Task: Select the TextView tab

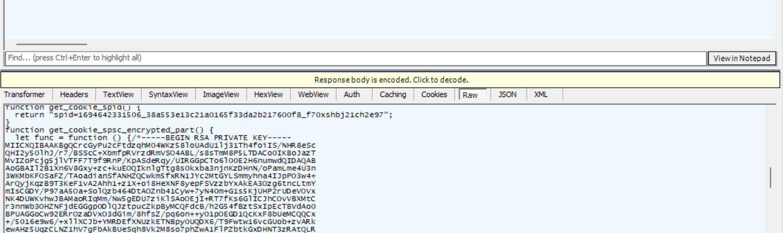Action: 119,95
